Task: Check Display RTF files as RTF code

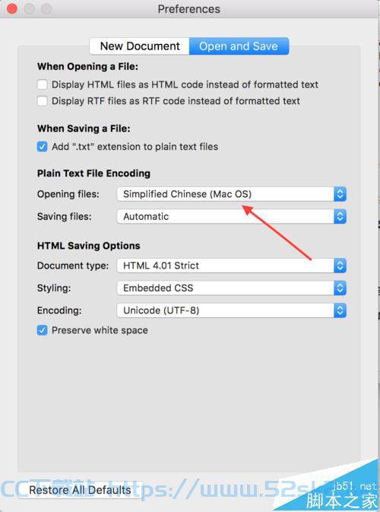Action: (42, 101)
